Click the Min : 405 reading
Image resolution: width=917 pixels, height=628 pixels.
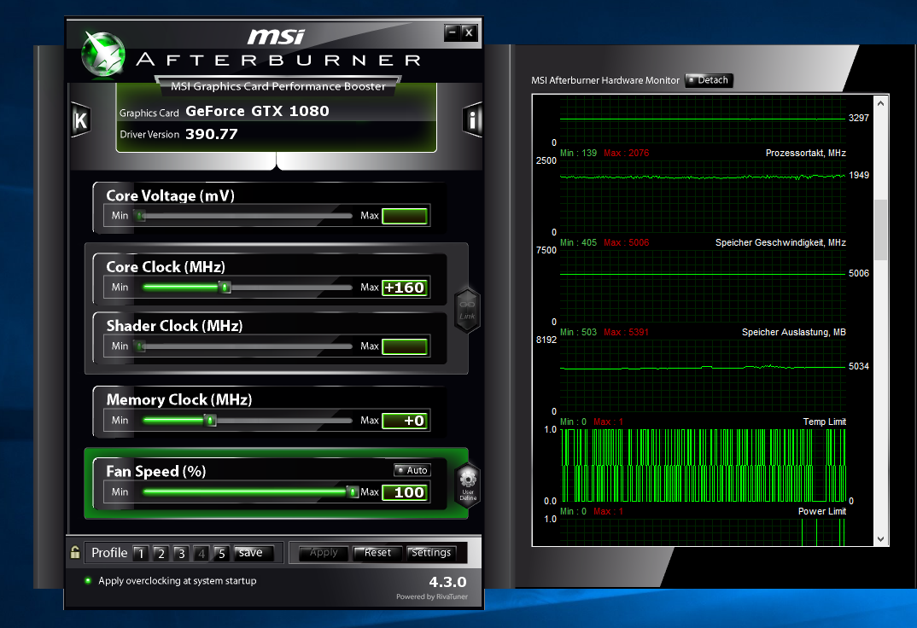click(x=578, y=242)
